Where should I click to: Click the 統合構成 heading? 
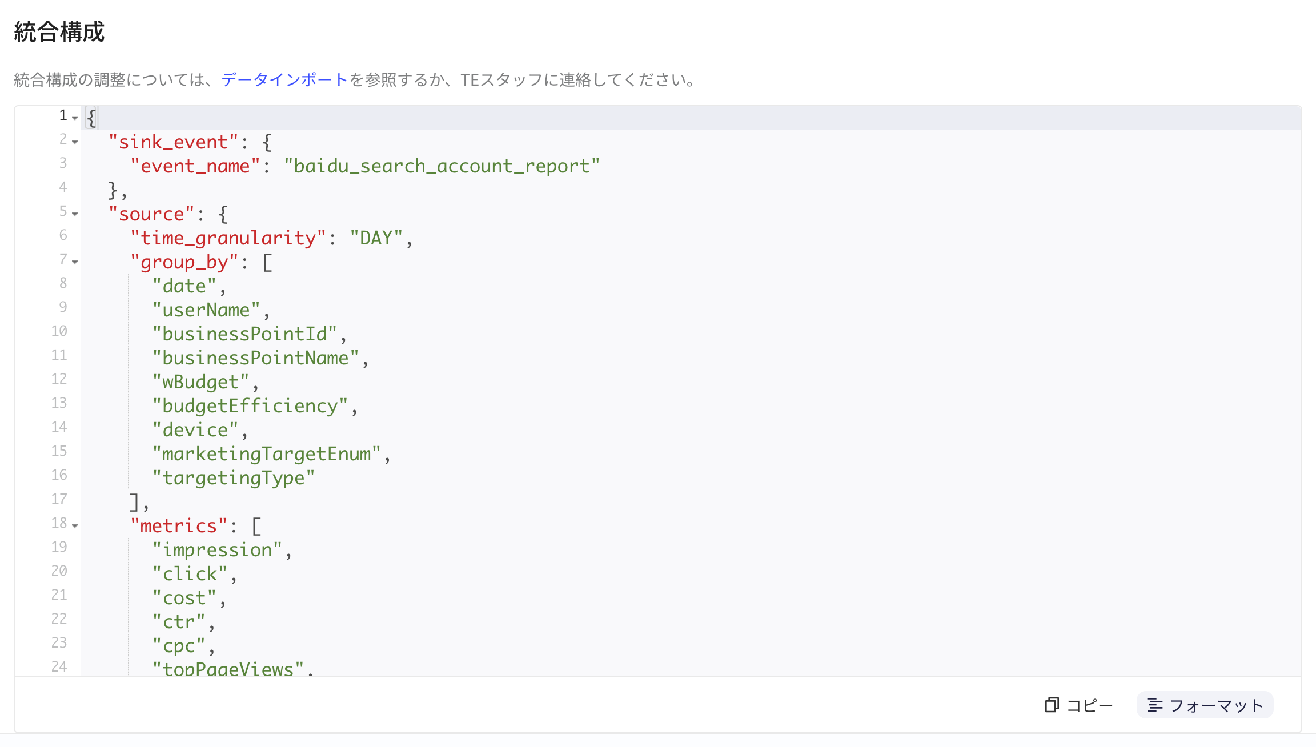click(59, 31)
